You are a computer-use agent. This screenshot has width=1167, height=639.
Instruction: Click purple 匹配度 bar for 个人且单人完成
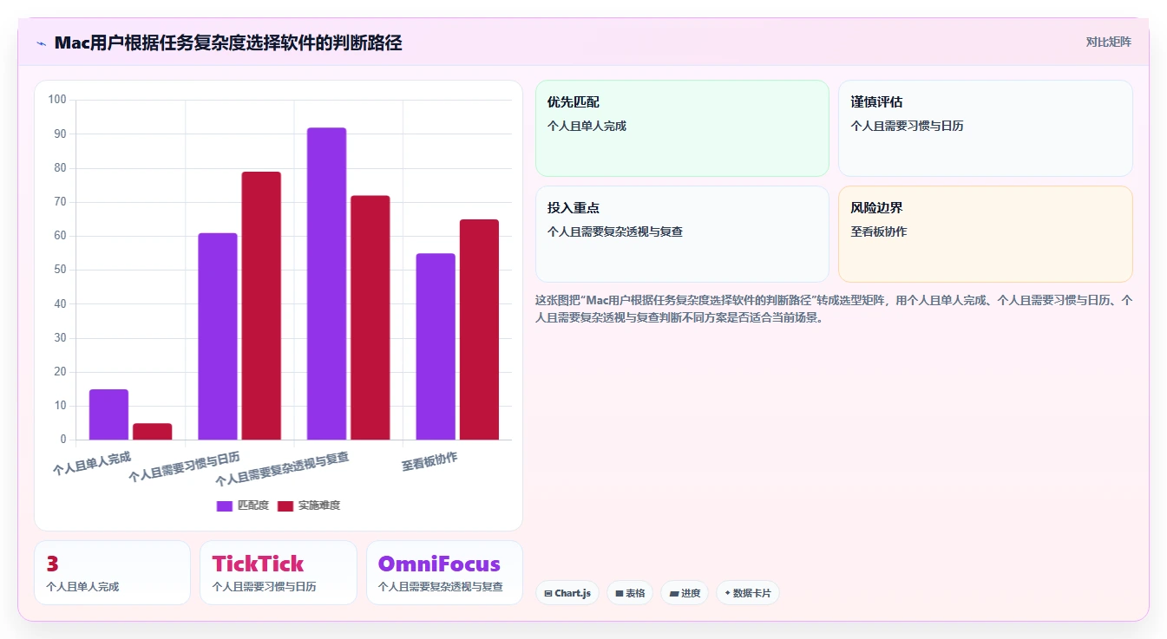click(x=108, y=414)
